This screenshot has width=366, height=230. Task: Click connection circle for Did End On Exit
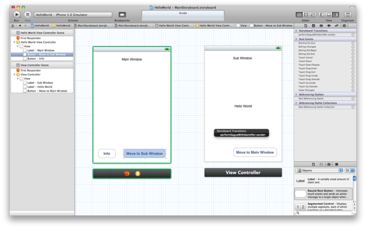pyautogui.click(x=353, y=43)
